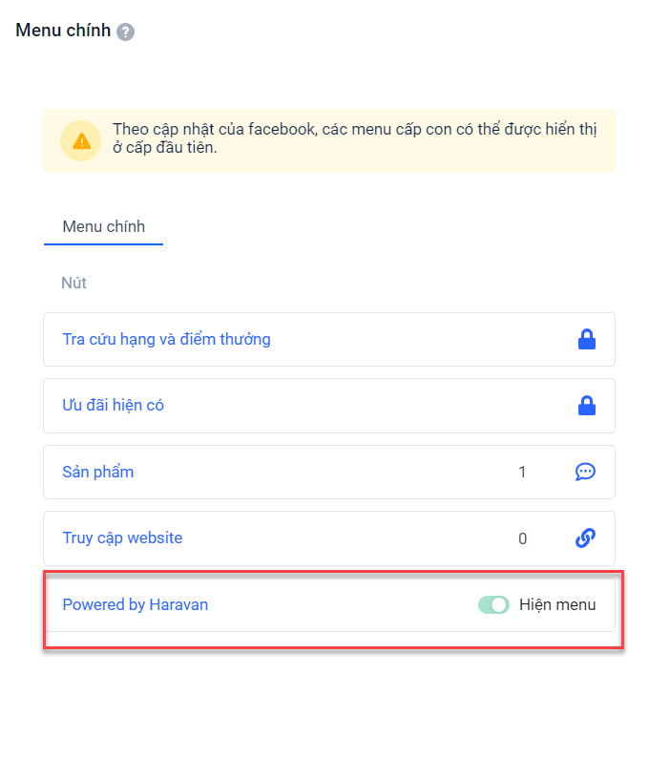The height and width of the screenshot is (759, 649).
Task: Click lock icon for Tra cứu hạng row
Action: click(x=586, y=339)
